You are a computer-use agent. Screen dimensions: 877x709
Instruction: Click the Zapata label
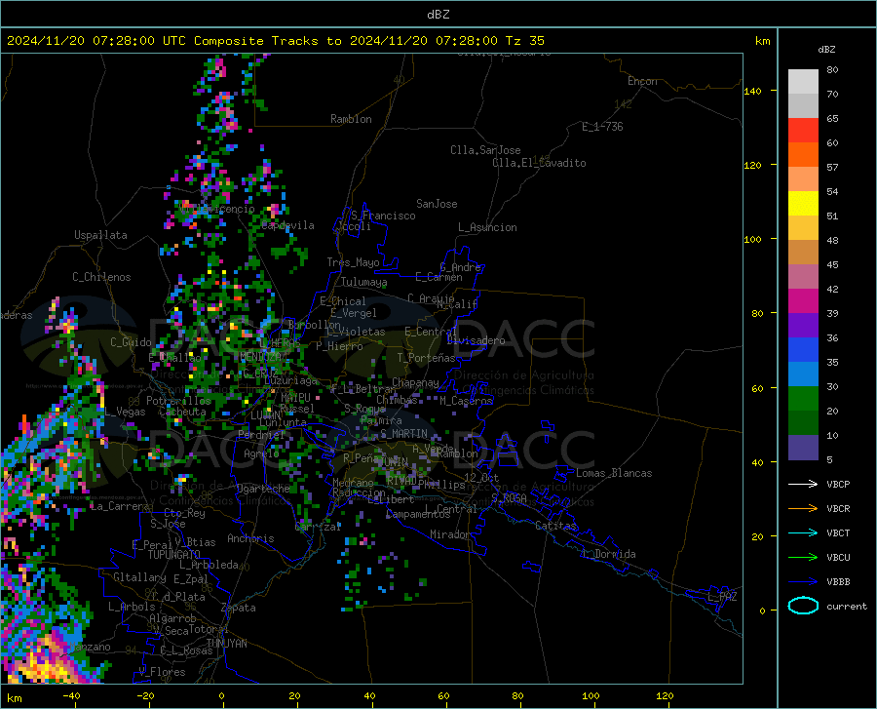(x=239, y=608)
